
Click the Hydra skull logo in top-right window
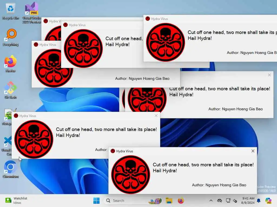166,42
